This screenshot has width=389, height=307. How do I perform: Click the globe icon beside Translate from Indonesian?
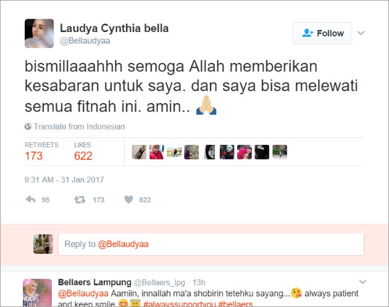coord(28,126)
